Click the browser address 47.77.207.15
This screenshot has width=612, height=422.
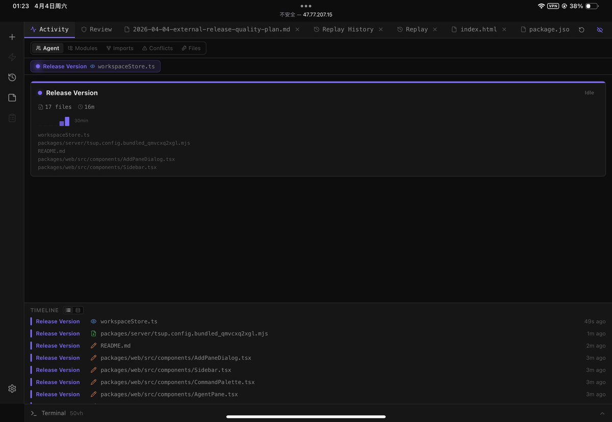[x=317, y=15]
